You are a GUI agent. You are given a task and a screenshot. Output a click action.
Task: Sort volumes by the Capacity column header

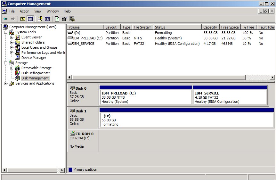pyautogui.click(x=210, y=27)
